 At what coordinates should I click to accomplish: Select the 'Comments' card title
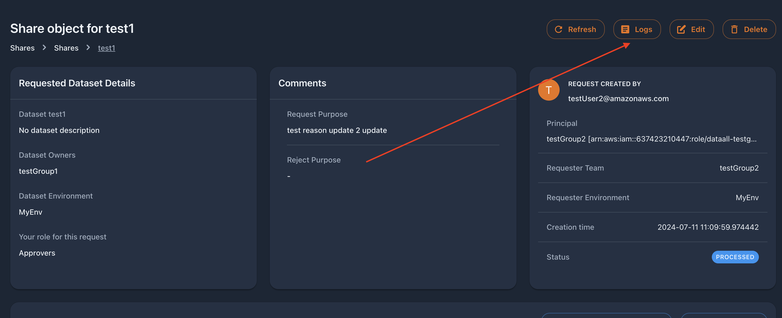302,83
